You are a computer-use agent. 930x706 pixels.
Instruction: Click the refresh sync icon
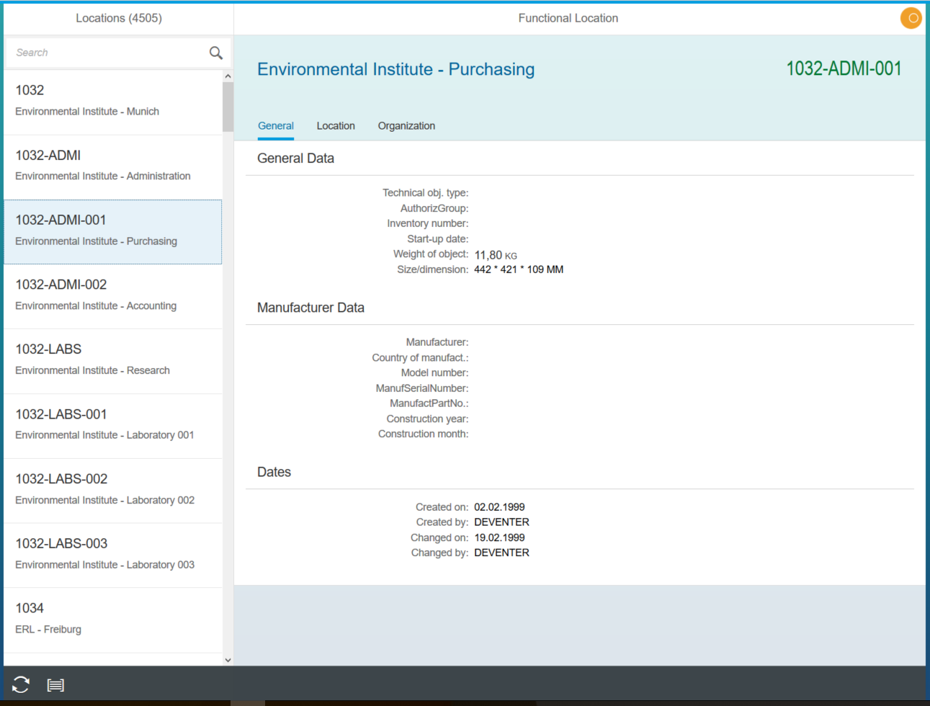coord(21,684)
